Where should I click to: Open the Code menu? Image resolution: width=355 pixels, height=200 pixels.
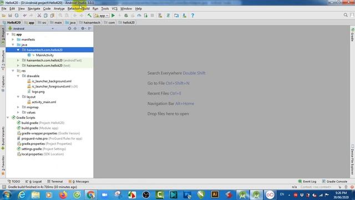pos(47,9)
